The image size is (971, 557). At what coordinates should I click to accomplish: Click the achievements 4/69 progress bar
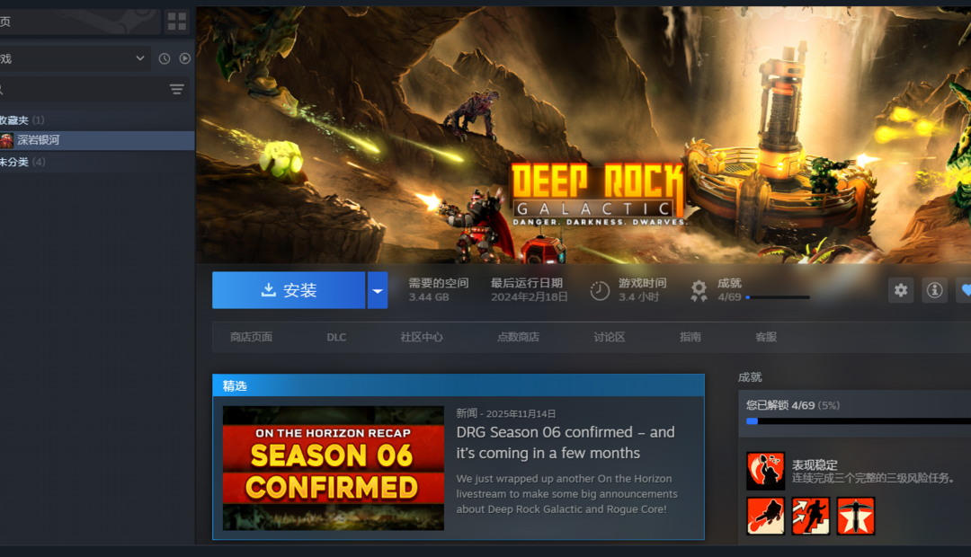click(777, 297)
